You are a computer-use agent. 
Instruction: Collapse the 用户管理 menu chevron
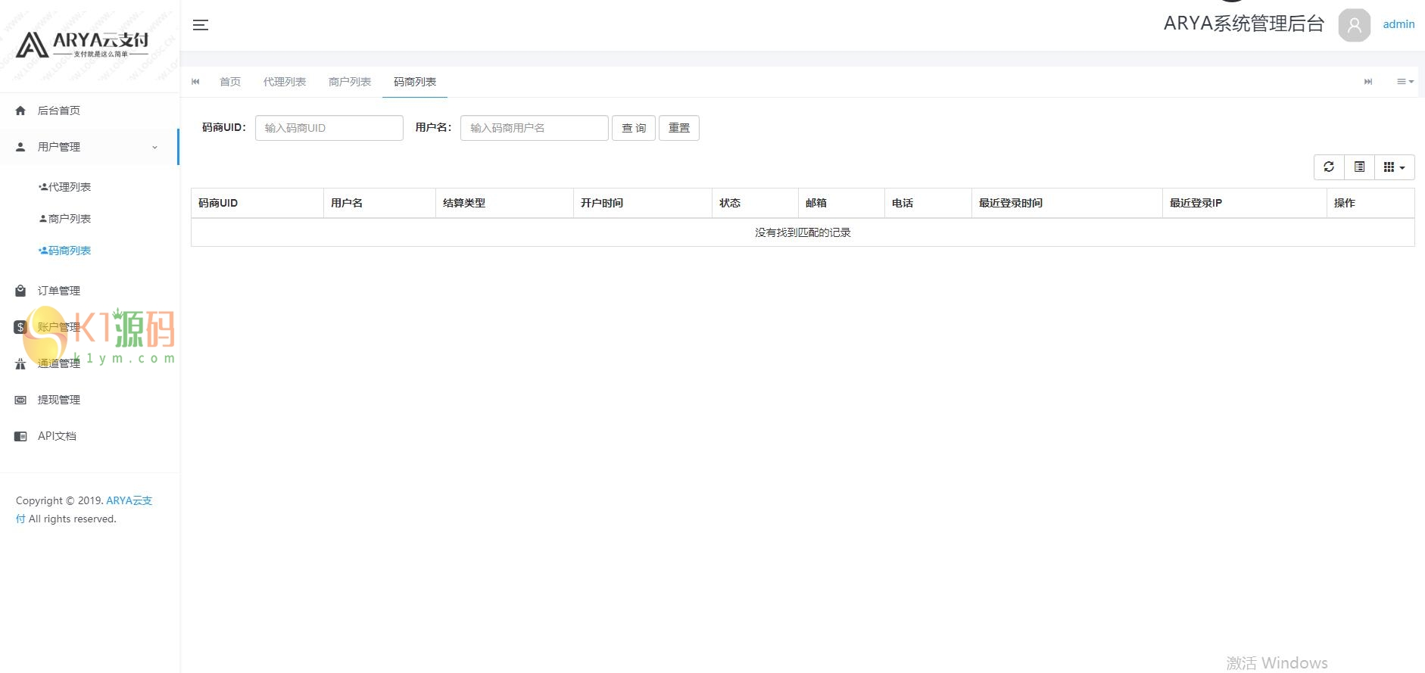(x=154, y=148)
